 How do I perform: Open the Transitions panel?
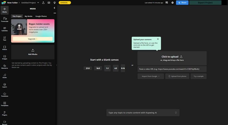tap(4, 95)
